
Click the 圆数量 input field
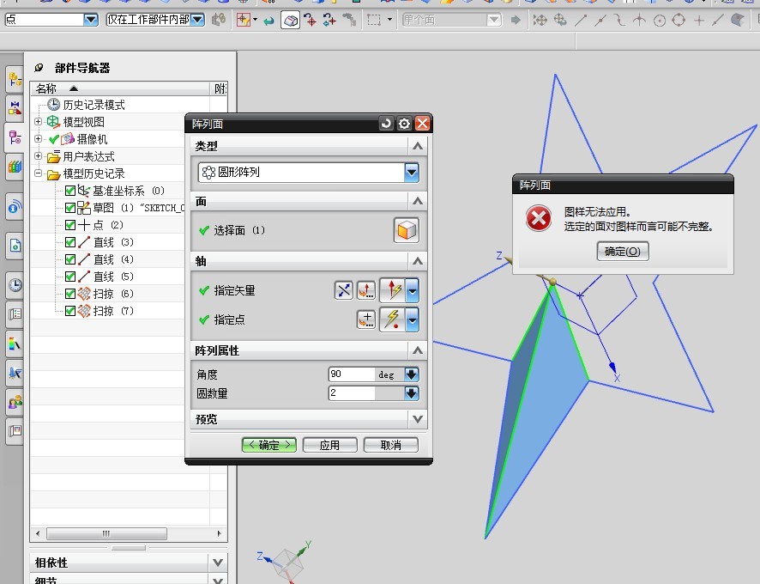pos(352,393)
